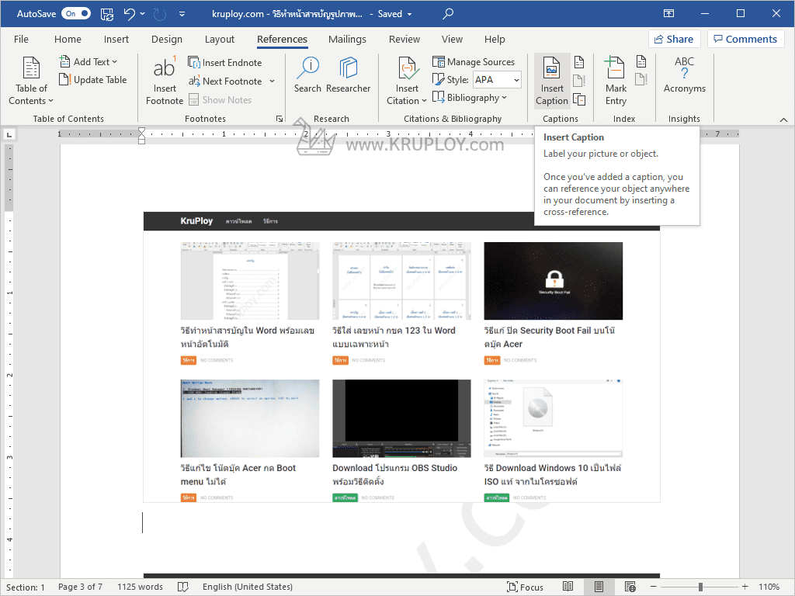The height and width of the screenshot is (596, 795).
Task: Switch to the Insert tab
Action: pyautogui.click(x=116, y=39)
